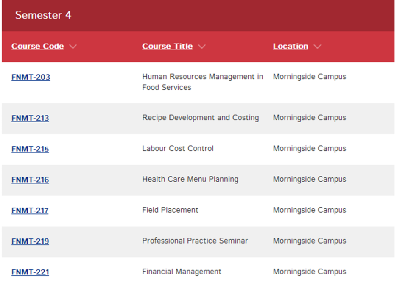Click Recipe Development and Costing title
The height and width of the screenshot is (291, 397).
click(x=201, y=118)
